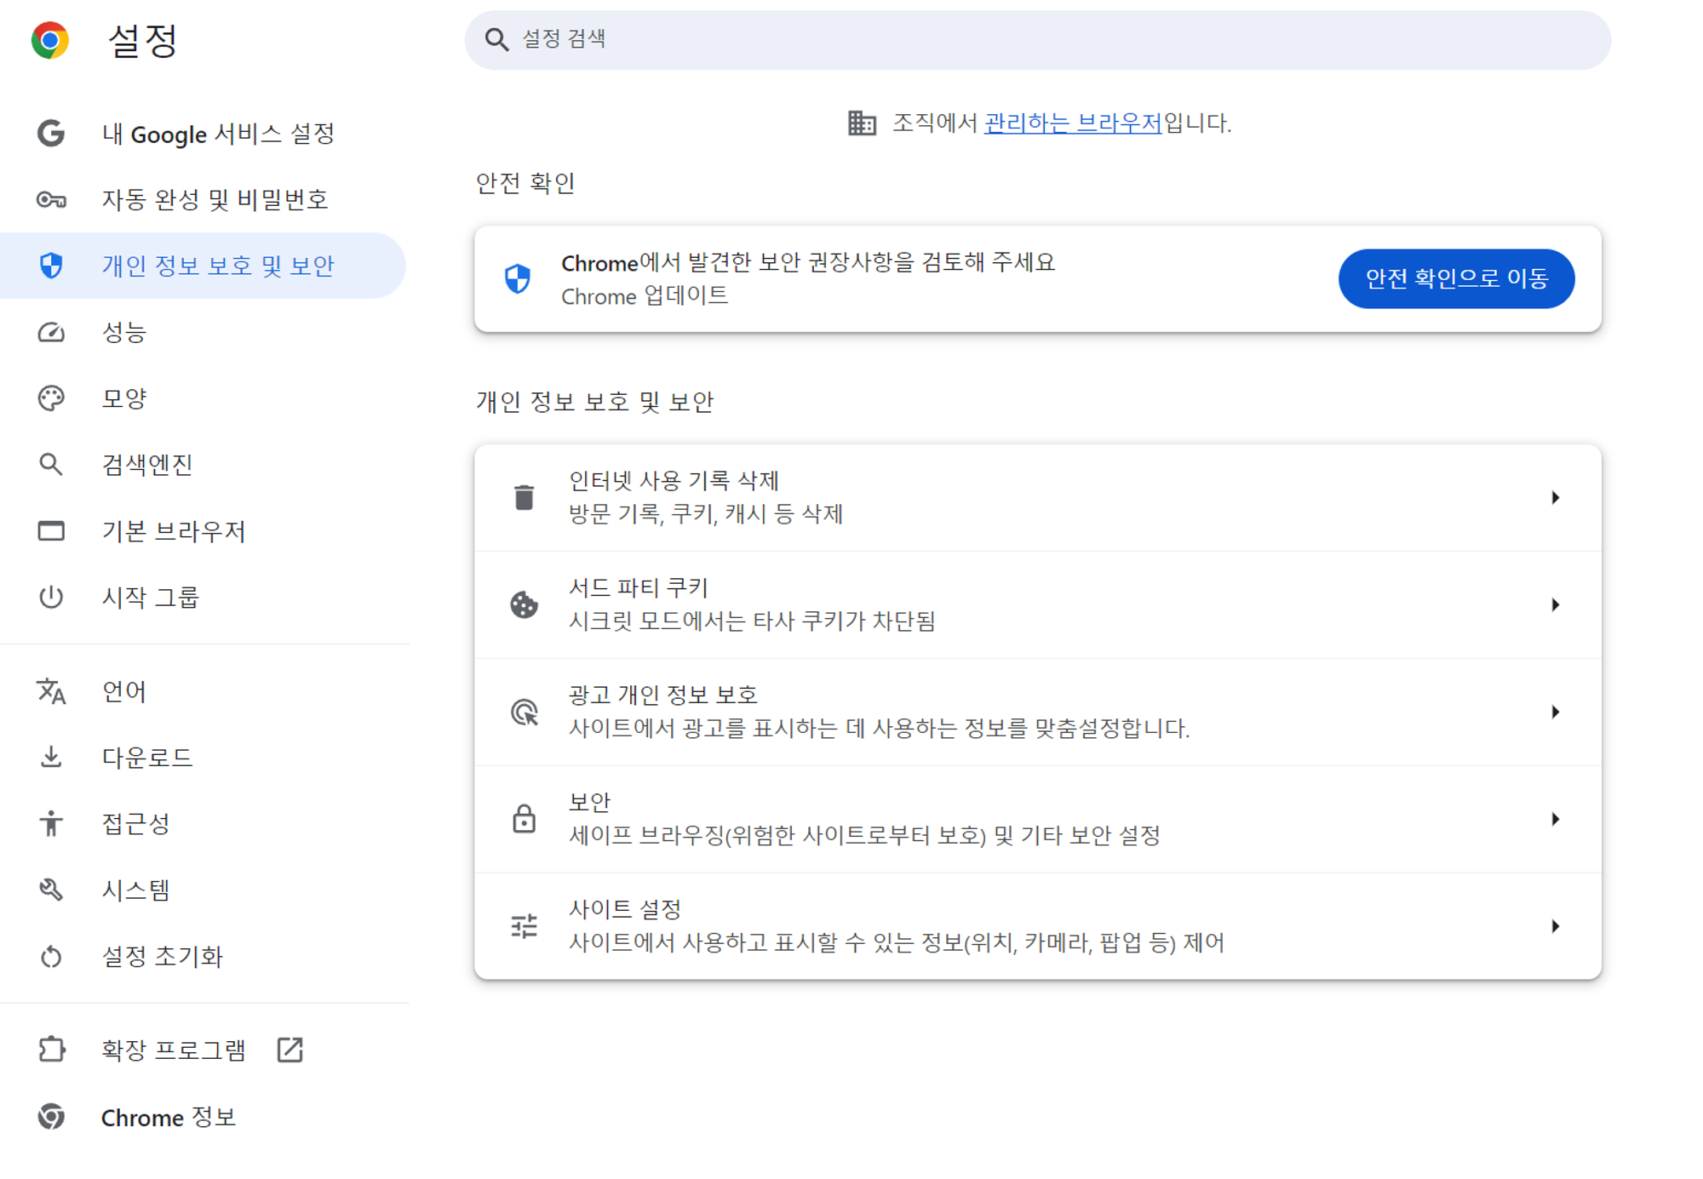Click the palette icon for 모양
1703x1179 pixels.
(51, 398)
